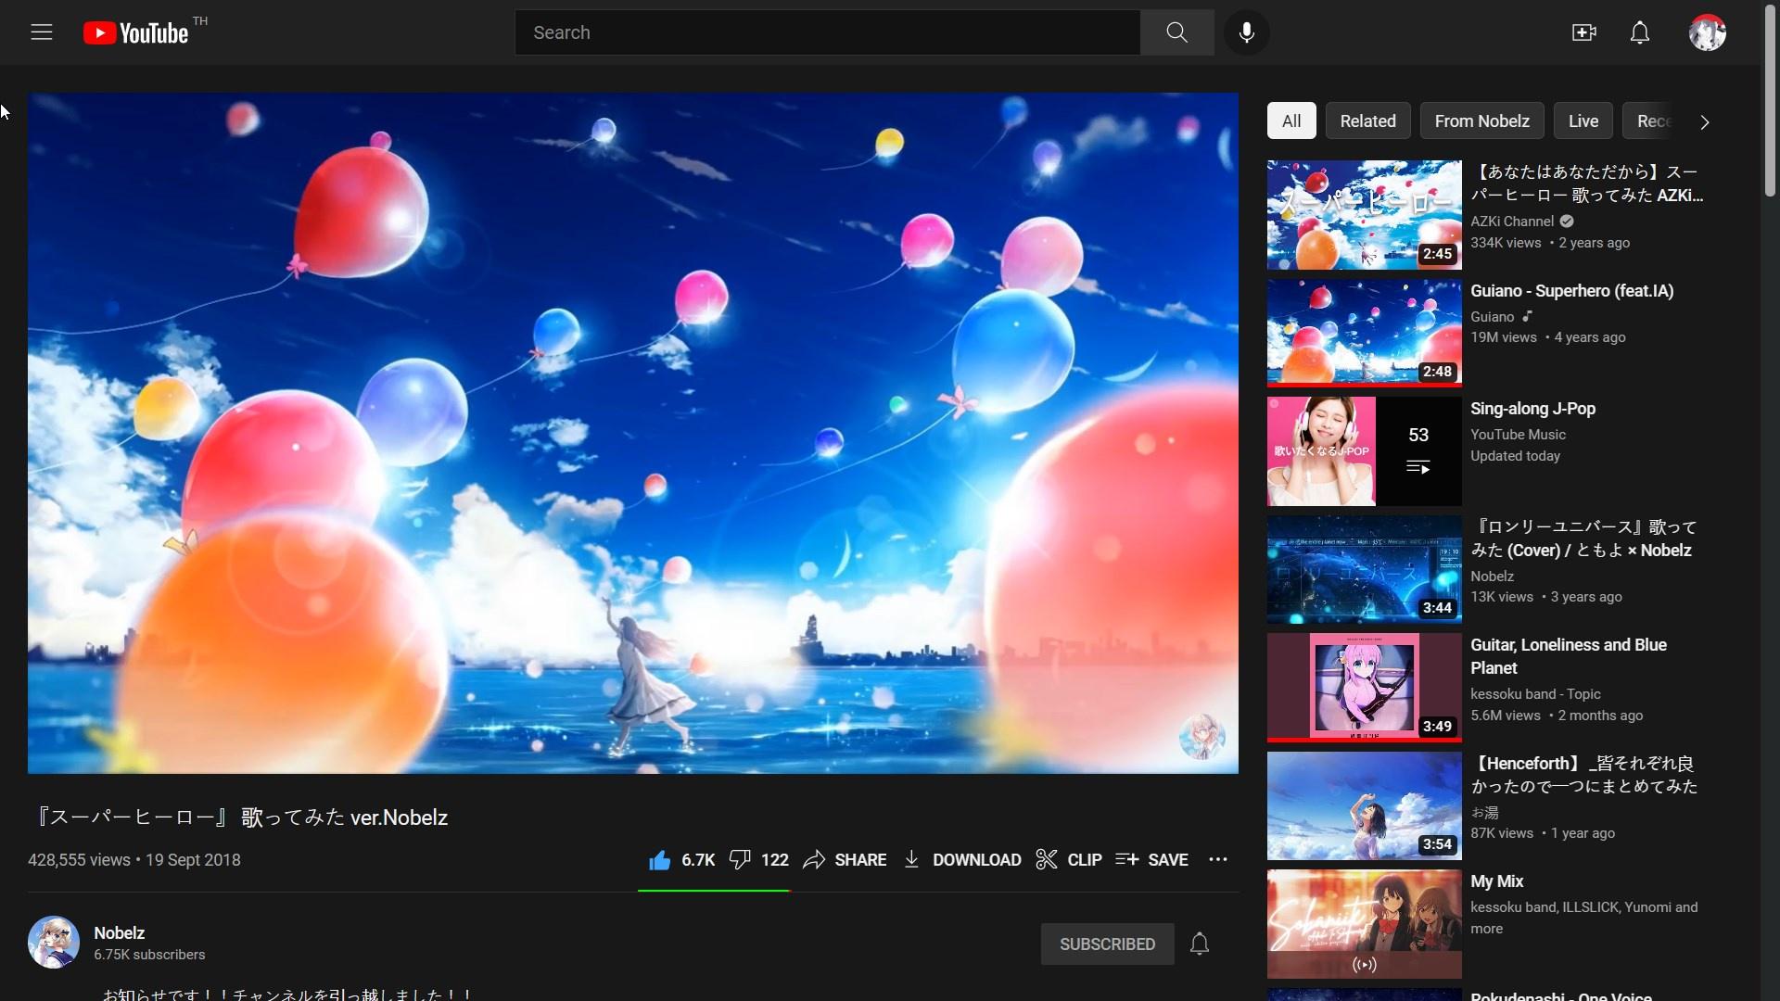The image size is (1780, 1001).
Task: Open the three-dot more actions menu
Action: point(1218,860)
